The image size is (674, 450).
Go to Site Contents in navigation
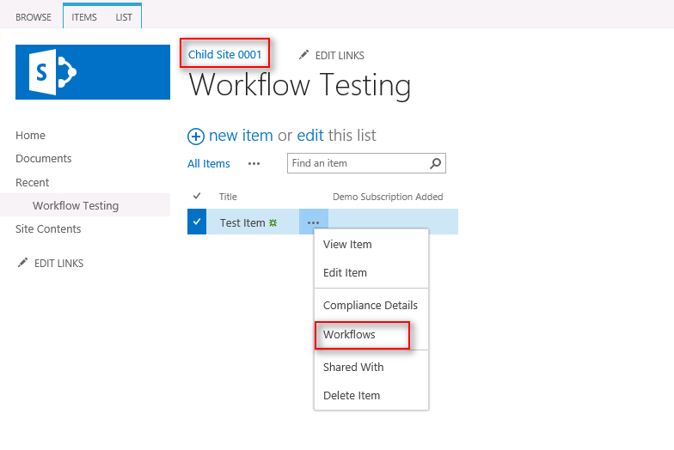tap(48, 228)
